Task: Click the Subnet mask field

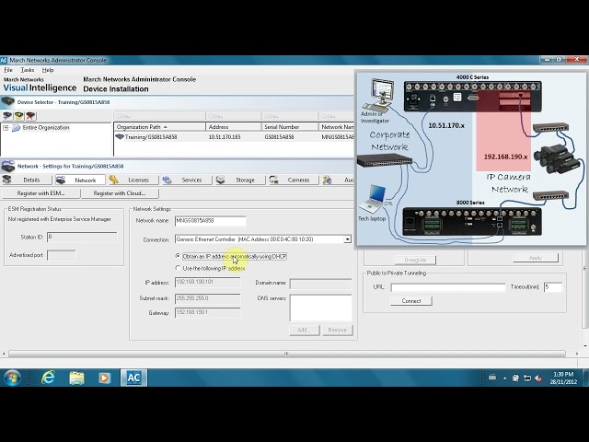Action: [207, 298]
